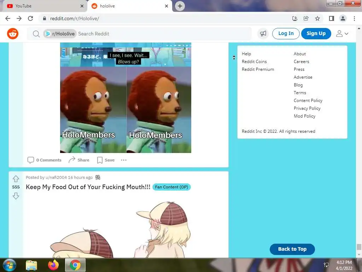Viewport: 362px width, 272px height.
Task: Reload the page with refresh icon
Action: 30,18
